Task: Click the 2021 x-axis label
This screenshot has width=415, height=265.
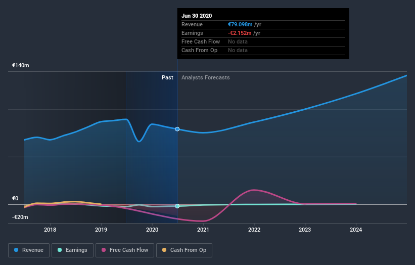Action: coord(203,230)
